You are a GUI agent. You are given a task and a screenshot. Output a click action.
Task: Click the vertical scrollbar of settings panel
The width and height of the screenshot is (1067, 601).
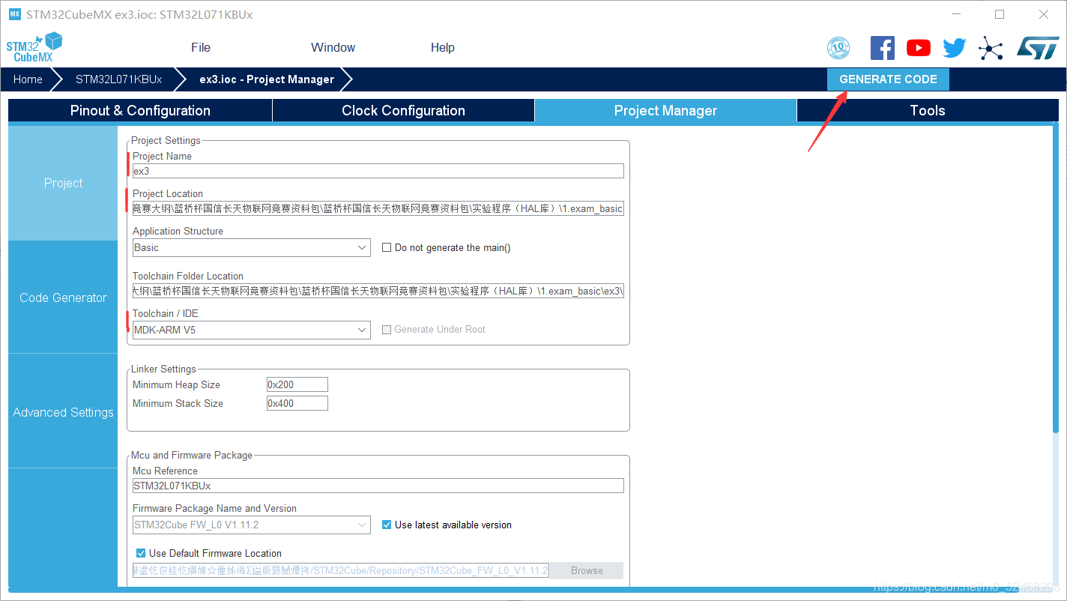[1056, 279]
